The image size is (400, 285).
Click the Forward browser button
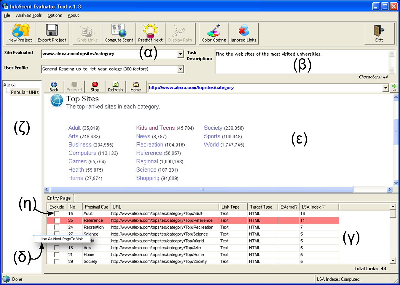coord(74,87)
